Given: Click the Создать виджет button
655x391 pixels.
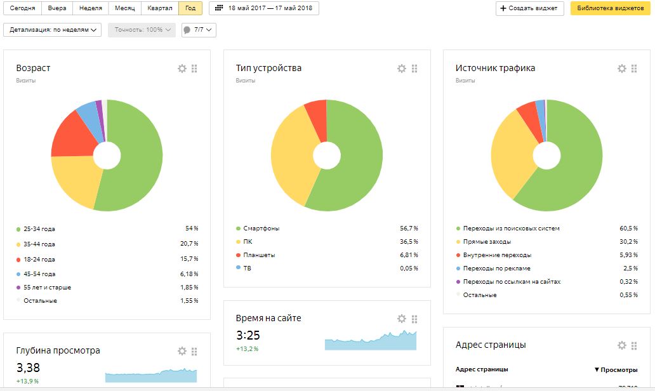Looking at the screenshot, I should [529, 8].
